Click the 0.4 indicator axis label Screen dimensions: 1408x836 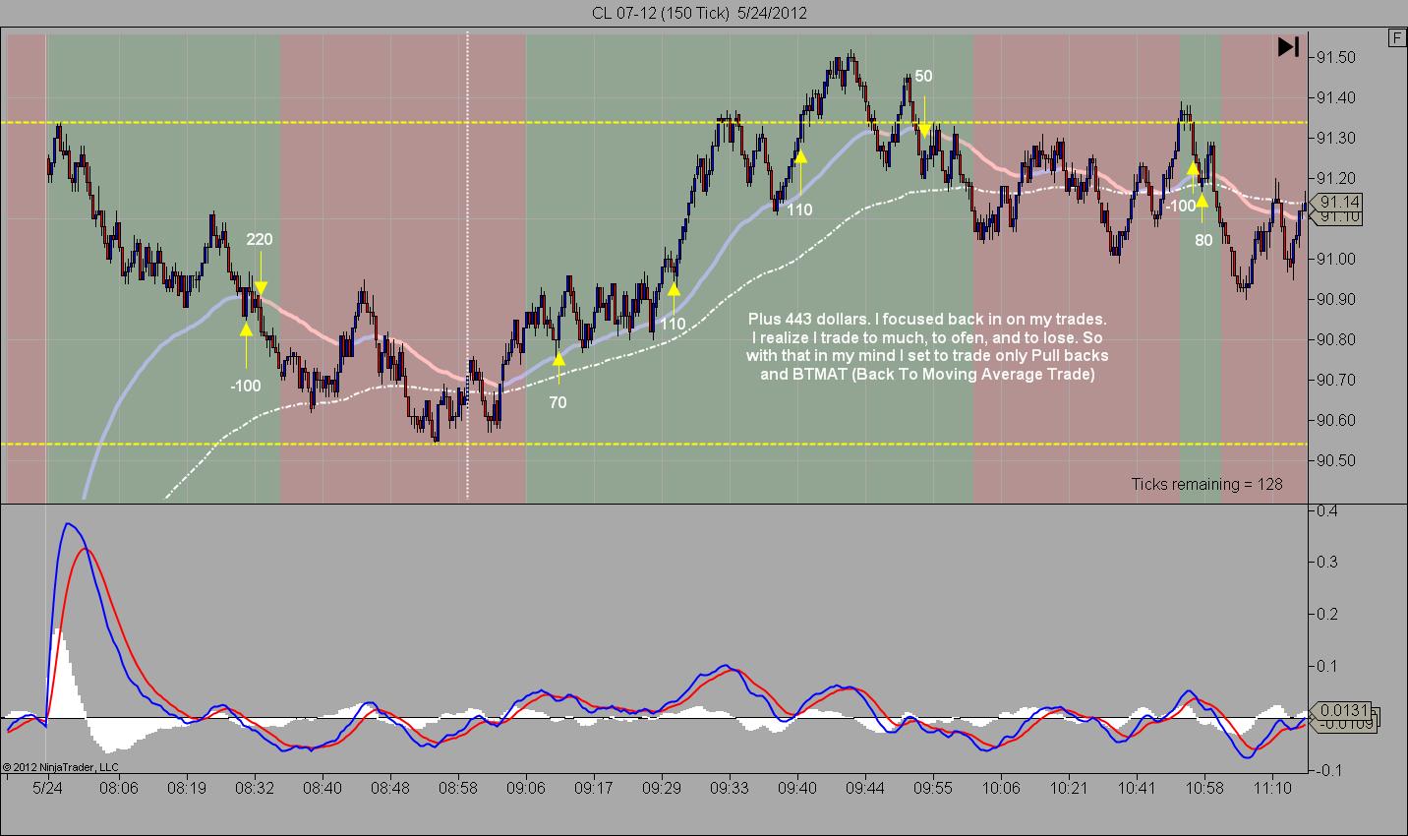(x=1327, y=510)
